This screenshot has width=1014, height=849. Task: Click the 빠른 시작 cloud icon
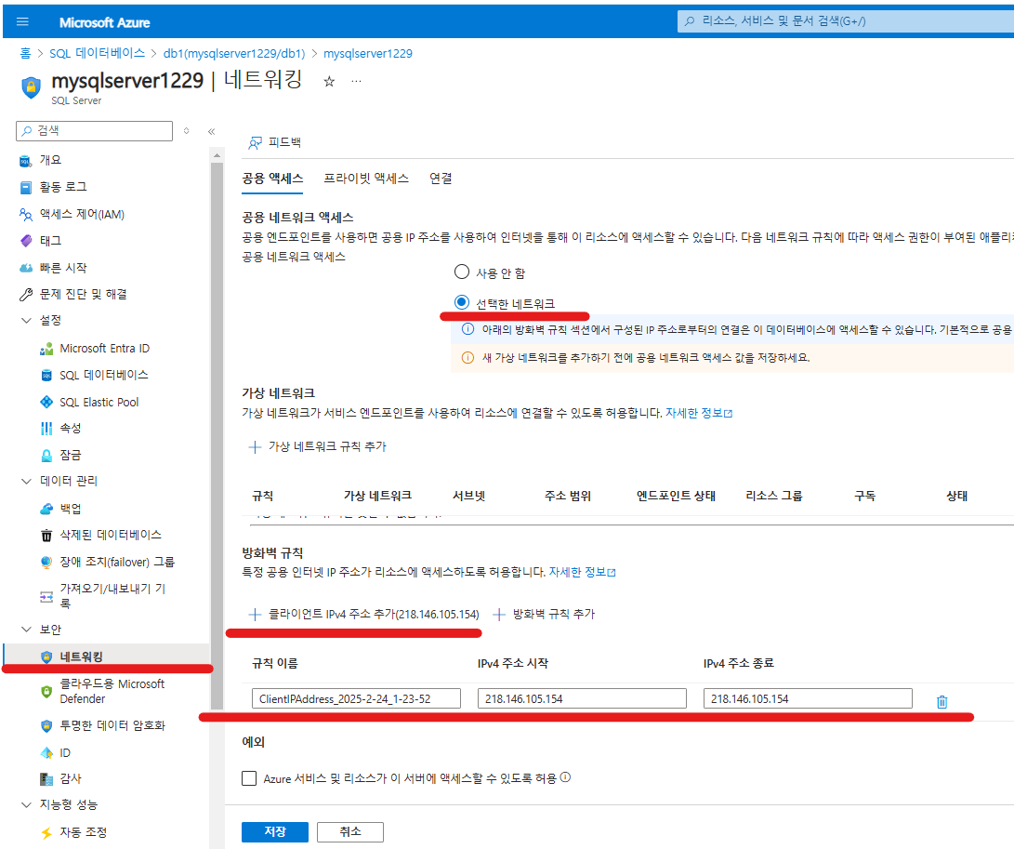(x=26, y=268)
